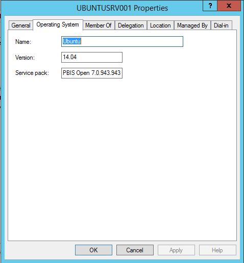This screenshot has height=263, width=244.
Task: Switch to the General tab
Action: 21,25
